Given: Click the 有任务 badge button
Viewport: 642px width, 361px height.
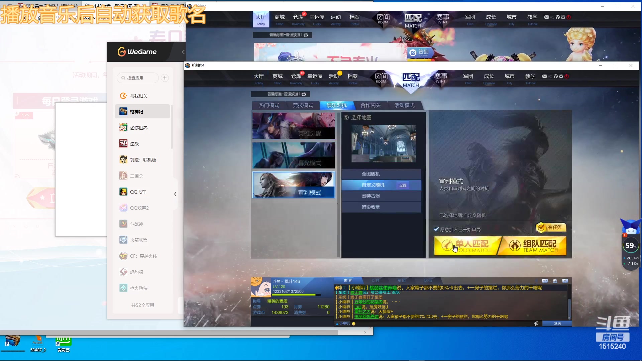Looking at the screenshot, I should pyautogui.click(x=551, y=227).
